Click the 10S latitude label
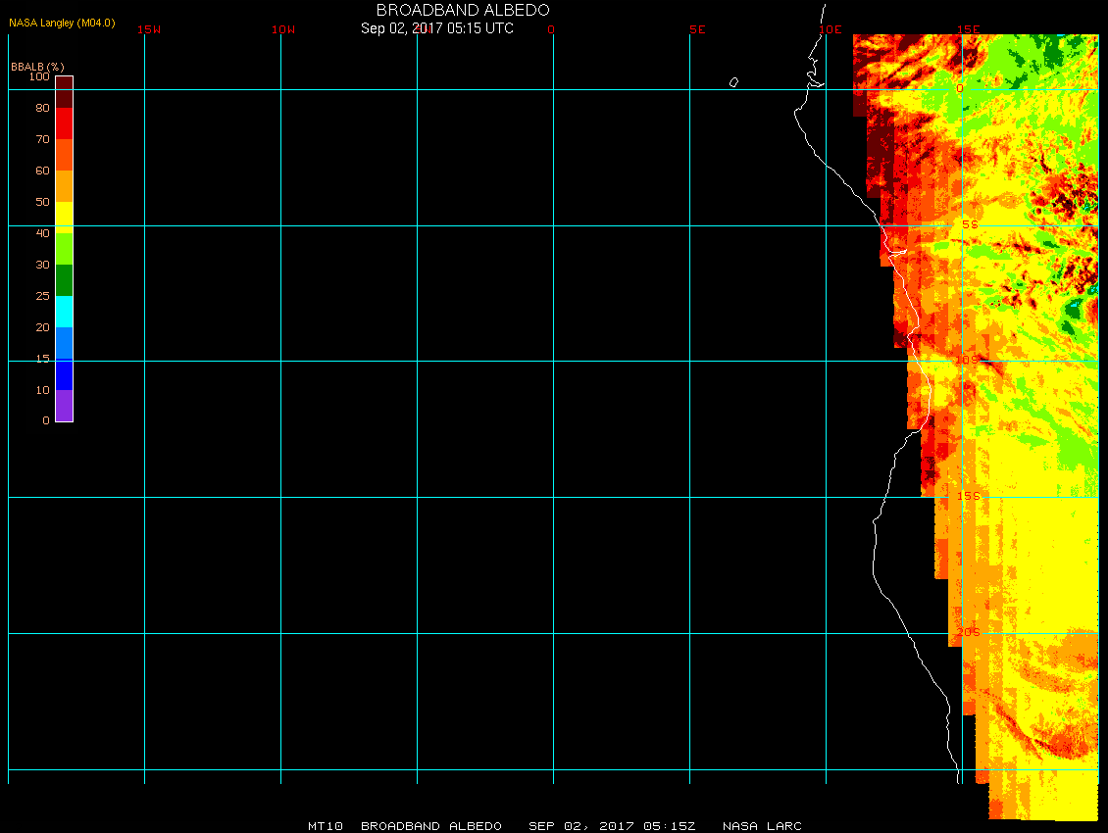 [x=967, y=361]
